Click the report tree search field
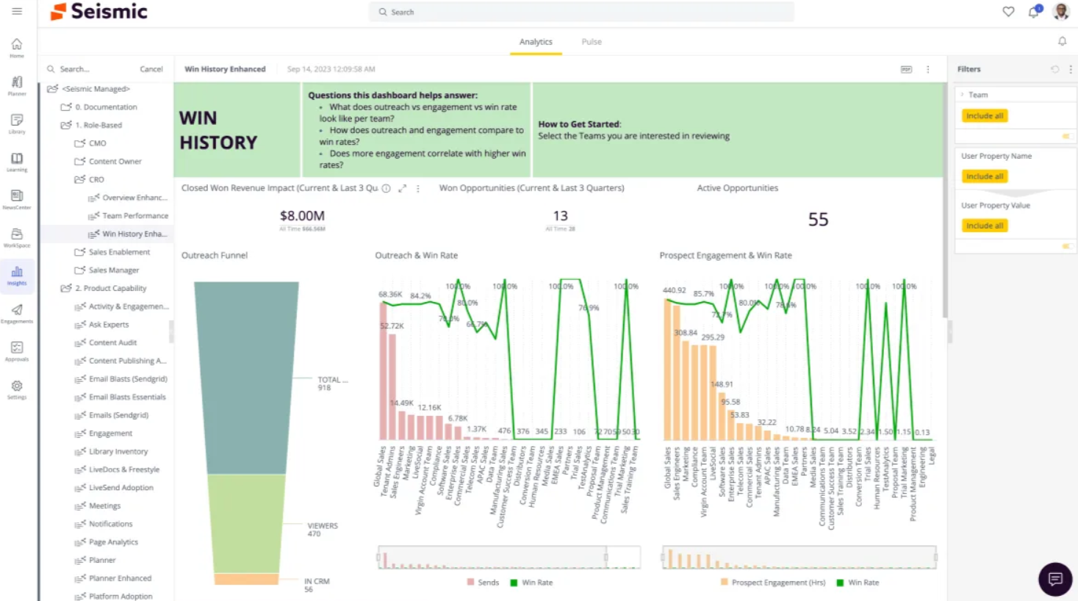 90,69
